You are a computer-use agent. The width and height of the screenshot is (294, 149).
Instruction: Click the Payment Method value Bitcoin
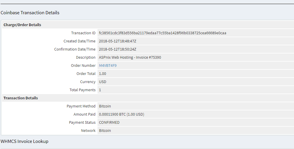(105, 106)
